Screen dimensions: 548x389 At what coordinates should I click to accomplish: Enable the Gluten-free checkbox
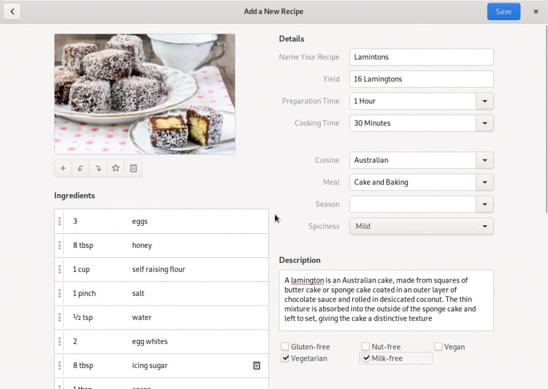click(285, 347)
